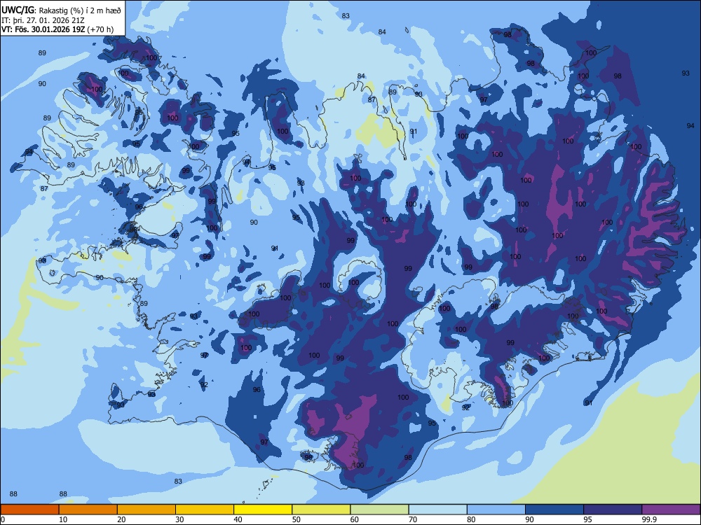Click the legend tick label '10'
Viewport: 701px width, 525px height.
pyautogui.click(x=63, y=519)
